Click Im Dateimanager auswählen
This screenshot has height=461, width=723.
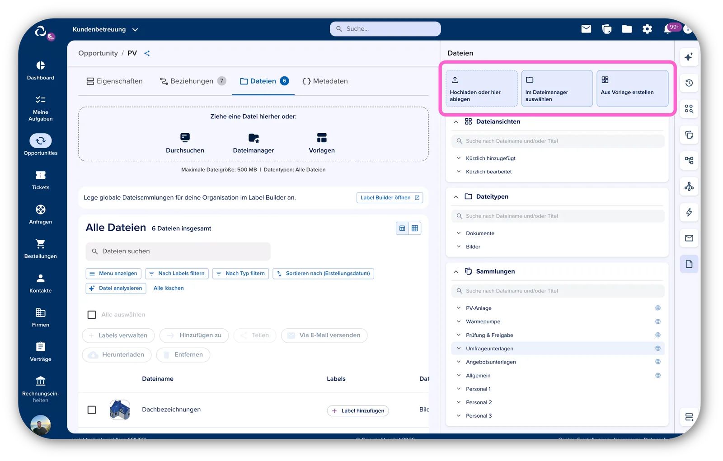(x=557, y=88)
